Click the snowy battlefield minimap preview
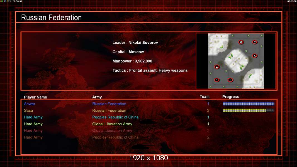This screenshot has width=297, height=167. pos(236,61)
